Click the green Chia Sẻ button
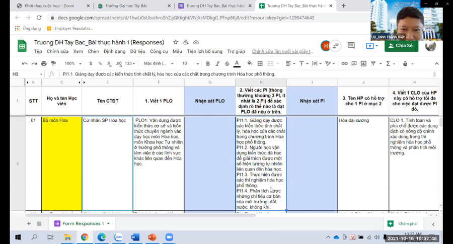 401,46
